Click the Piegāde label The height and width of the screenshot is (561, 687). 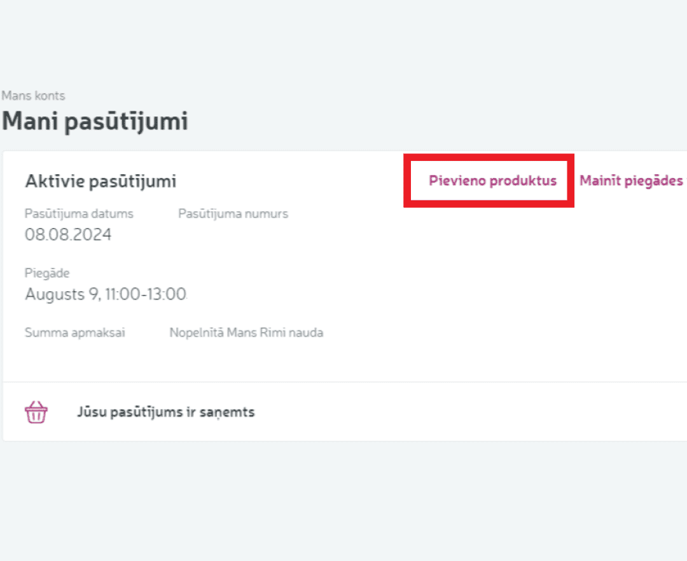tap(47, 273)
